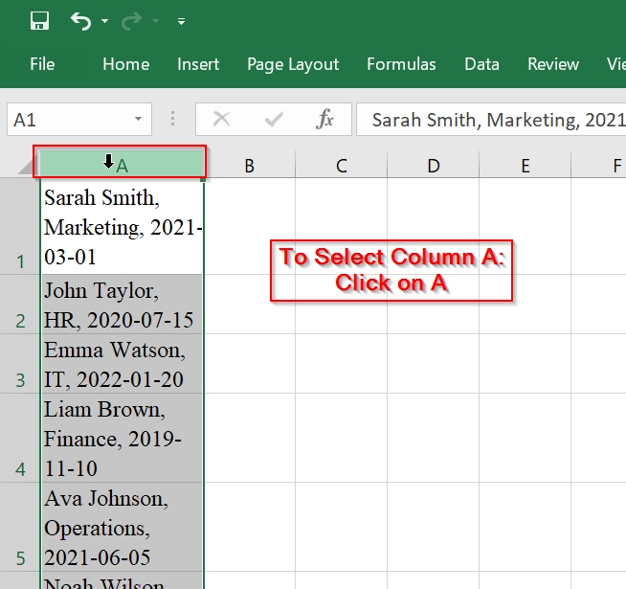Select column E header
This screenshot has width=626, height=589.
[x=525, y=165]
